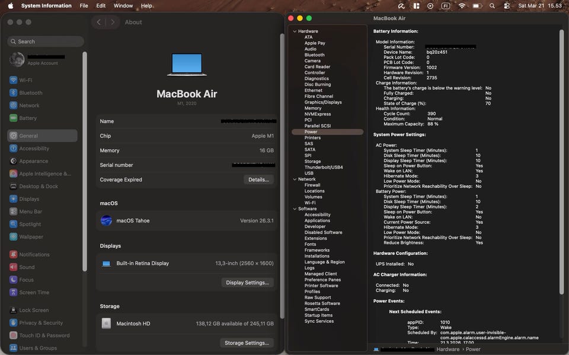569x355 pixels.
Task: Open Notifications settings icon
Action: [14, 255]
